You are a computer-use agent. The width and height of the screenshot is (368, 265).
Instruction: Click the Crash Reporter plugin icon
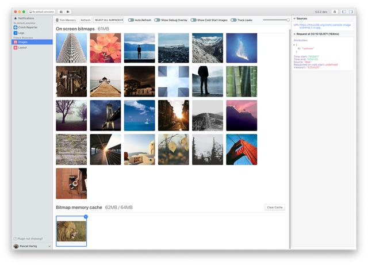(16, 27)
